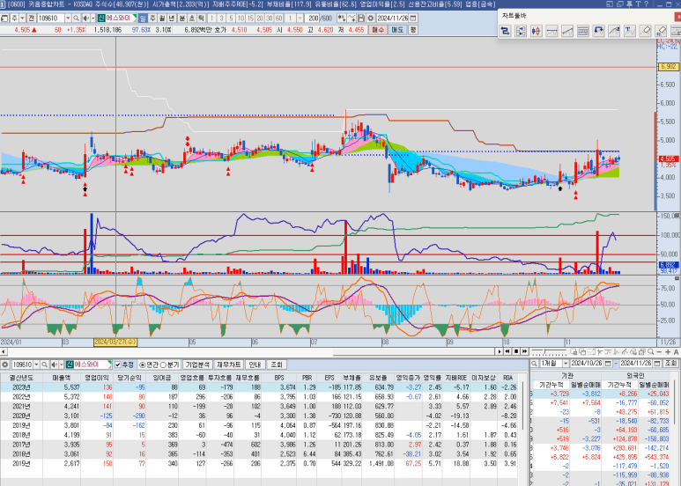Open chart settings gear icon in top toolbar
The width and height of the screenshot is (681, 486).
(x=371, y=18)
